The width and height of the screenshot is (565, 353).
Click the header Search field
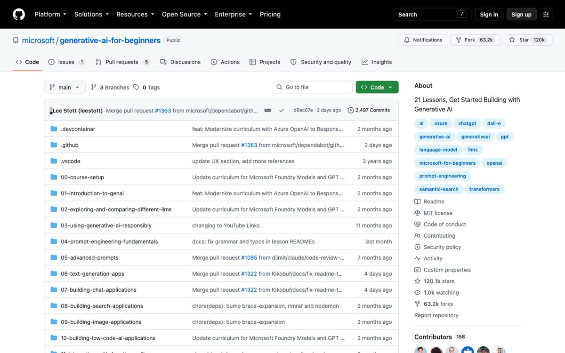click(432, 14)
